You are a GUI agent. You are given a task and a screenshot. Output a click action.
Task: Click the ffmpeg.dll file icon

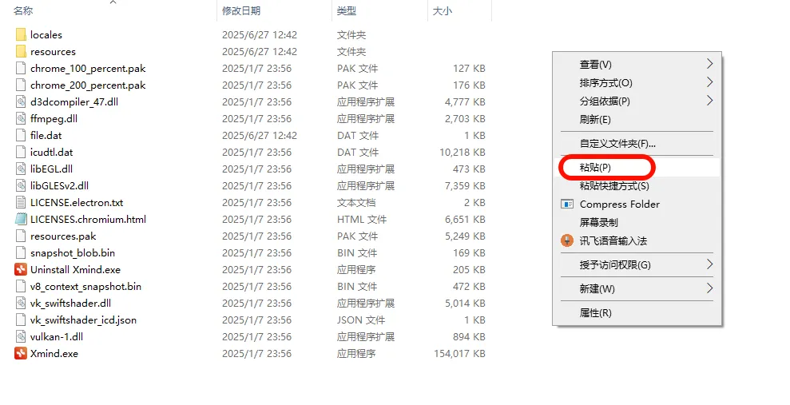21,118
